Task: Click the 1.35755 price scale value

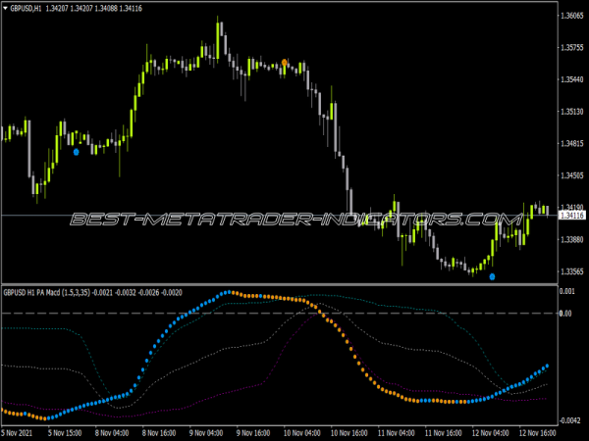Action: tap(572, 47)
